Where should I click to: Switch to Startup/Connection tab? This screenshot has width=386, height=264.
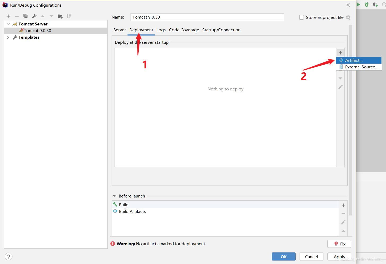click(x=221, y=30)
